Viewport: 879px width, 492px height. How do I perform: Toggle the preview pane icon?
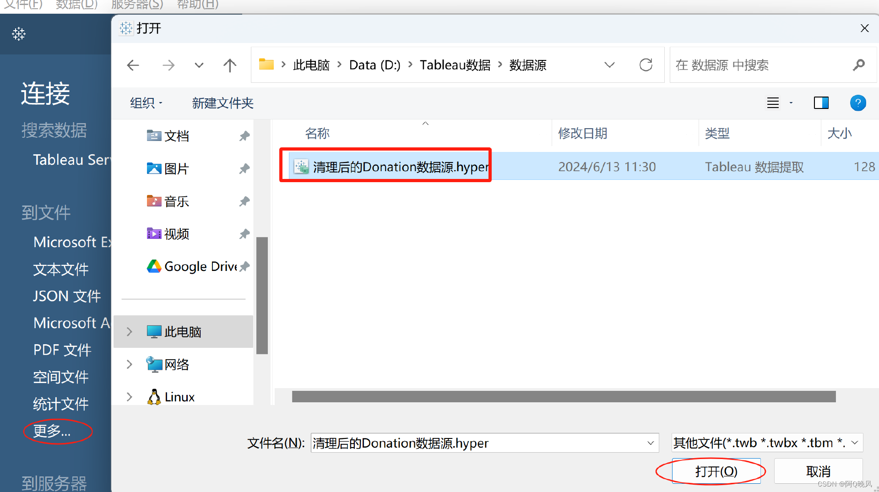click(x=821, y=103)
